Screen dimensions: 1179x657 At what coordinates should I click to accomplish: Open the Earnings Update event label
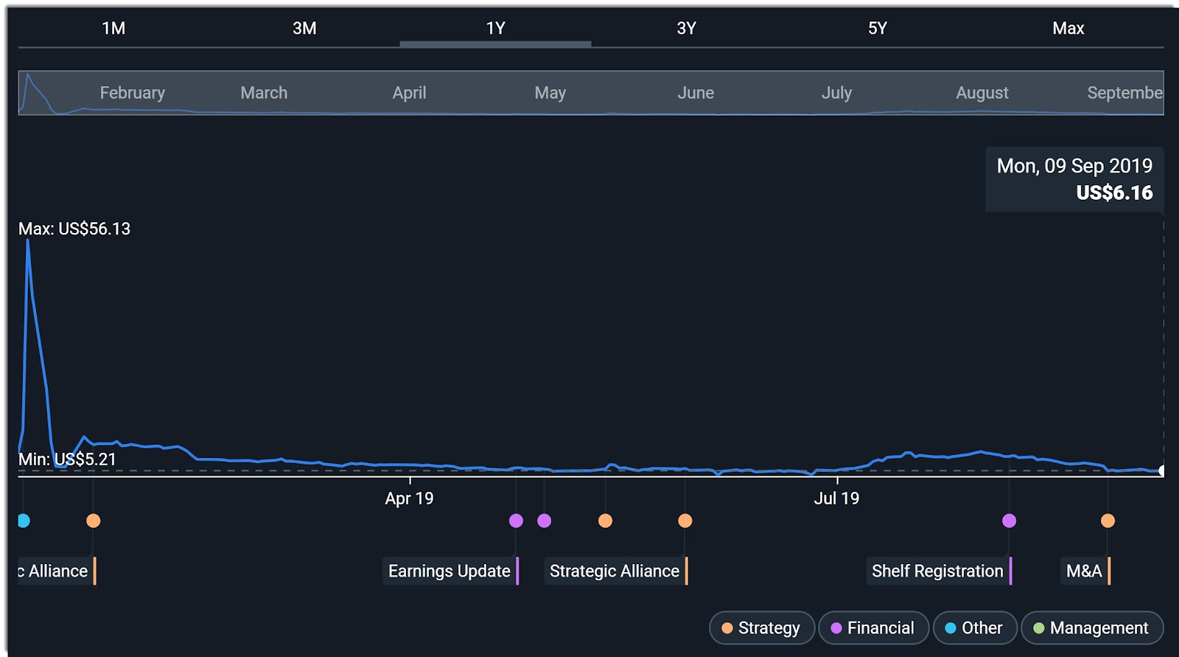coord(450,571)
